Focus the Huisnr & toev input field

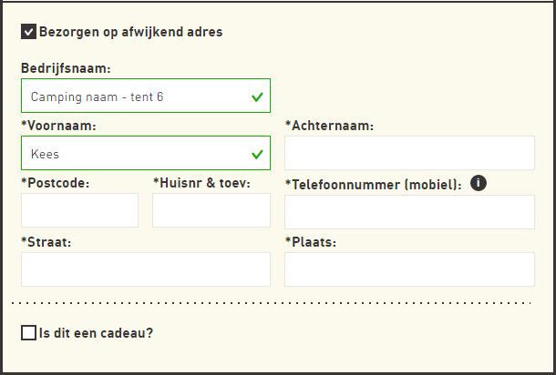click(x=211, y=211)
